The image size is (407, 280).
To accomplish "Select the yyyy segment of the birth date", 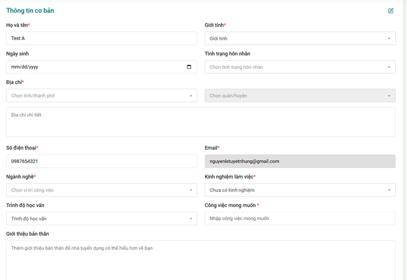I will tap(33, 67).
